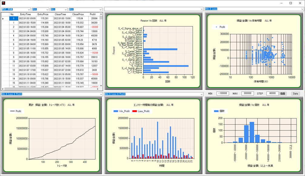Open the leftmost filter dropdown above the table
This screenshot has width=305, height=176.
tap(29, 9)
